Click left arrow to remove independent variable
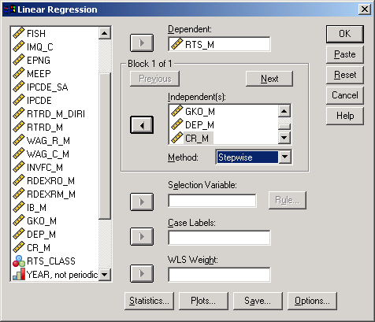Viewport: 375px width, 322px height. 142,125
